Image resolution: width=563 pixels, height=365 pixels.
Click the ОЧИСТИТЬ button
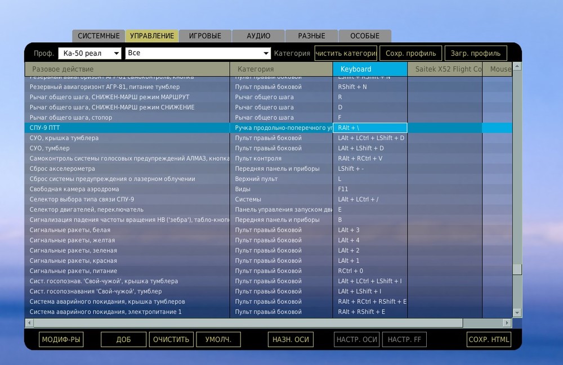(171, 339)
